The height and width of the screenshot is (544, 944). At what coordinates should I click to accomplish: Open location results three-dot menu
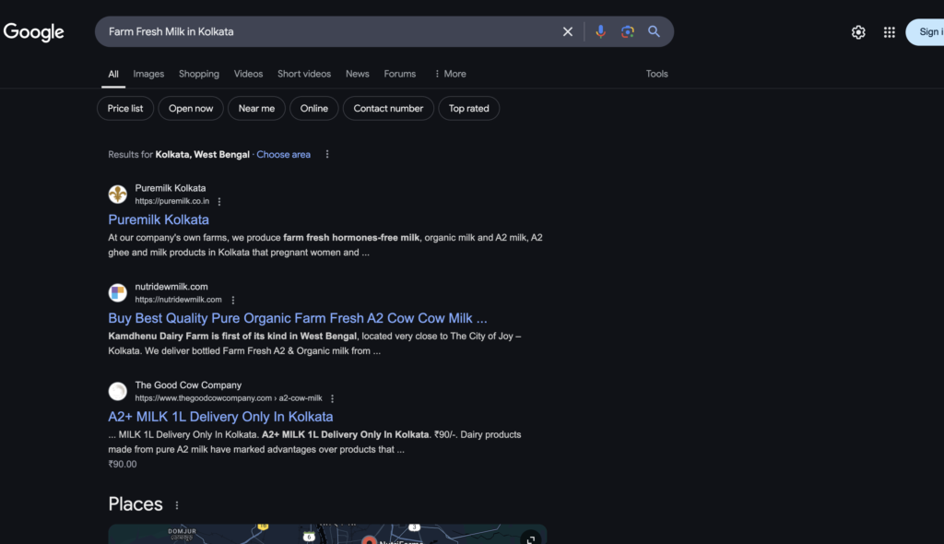tap(327, 154)
